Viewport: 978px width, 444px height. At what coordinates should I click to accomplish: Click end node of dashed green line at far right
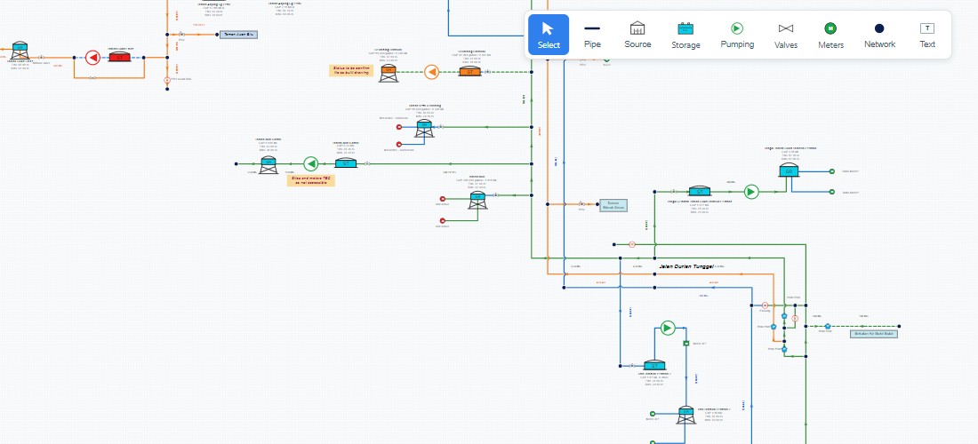[900, 326]
